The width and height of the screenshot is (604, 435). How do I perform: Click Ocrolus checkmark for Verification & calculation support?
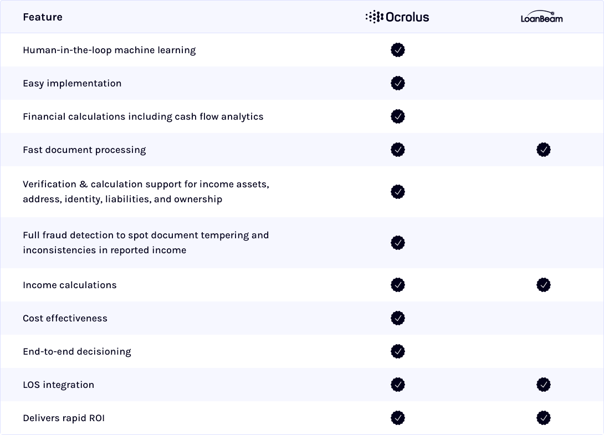coord(397,192)
